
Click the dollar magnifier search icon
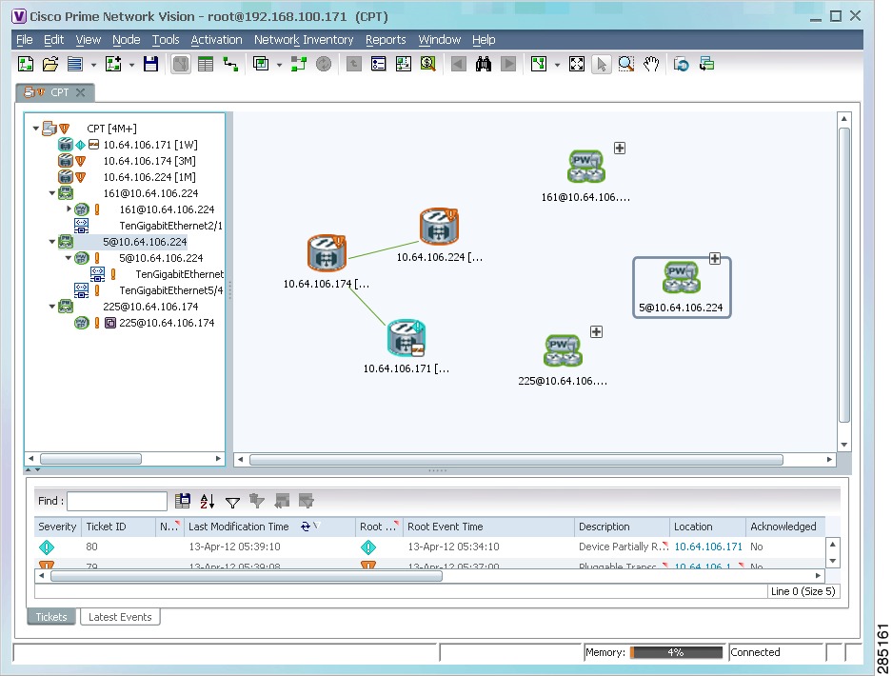pos(427,64)
